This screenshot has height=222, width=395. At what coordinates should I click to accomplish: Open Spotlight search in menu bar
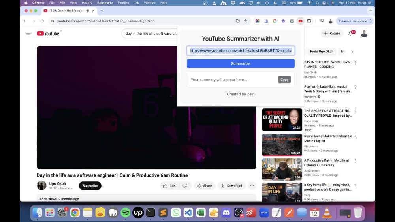(318, 3)
